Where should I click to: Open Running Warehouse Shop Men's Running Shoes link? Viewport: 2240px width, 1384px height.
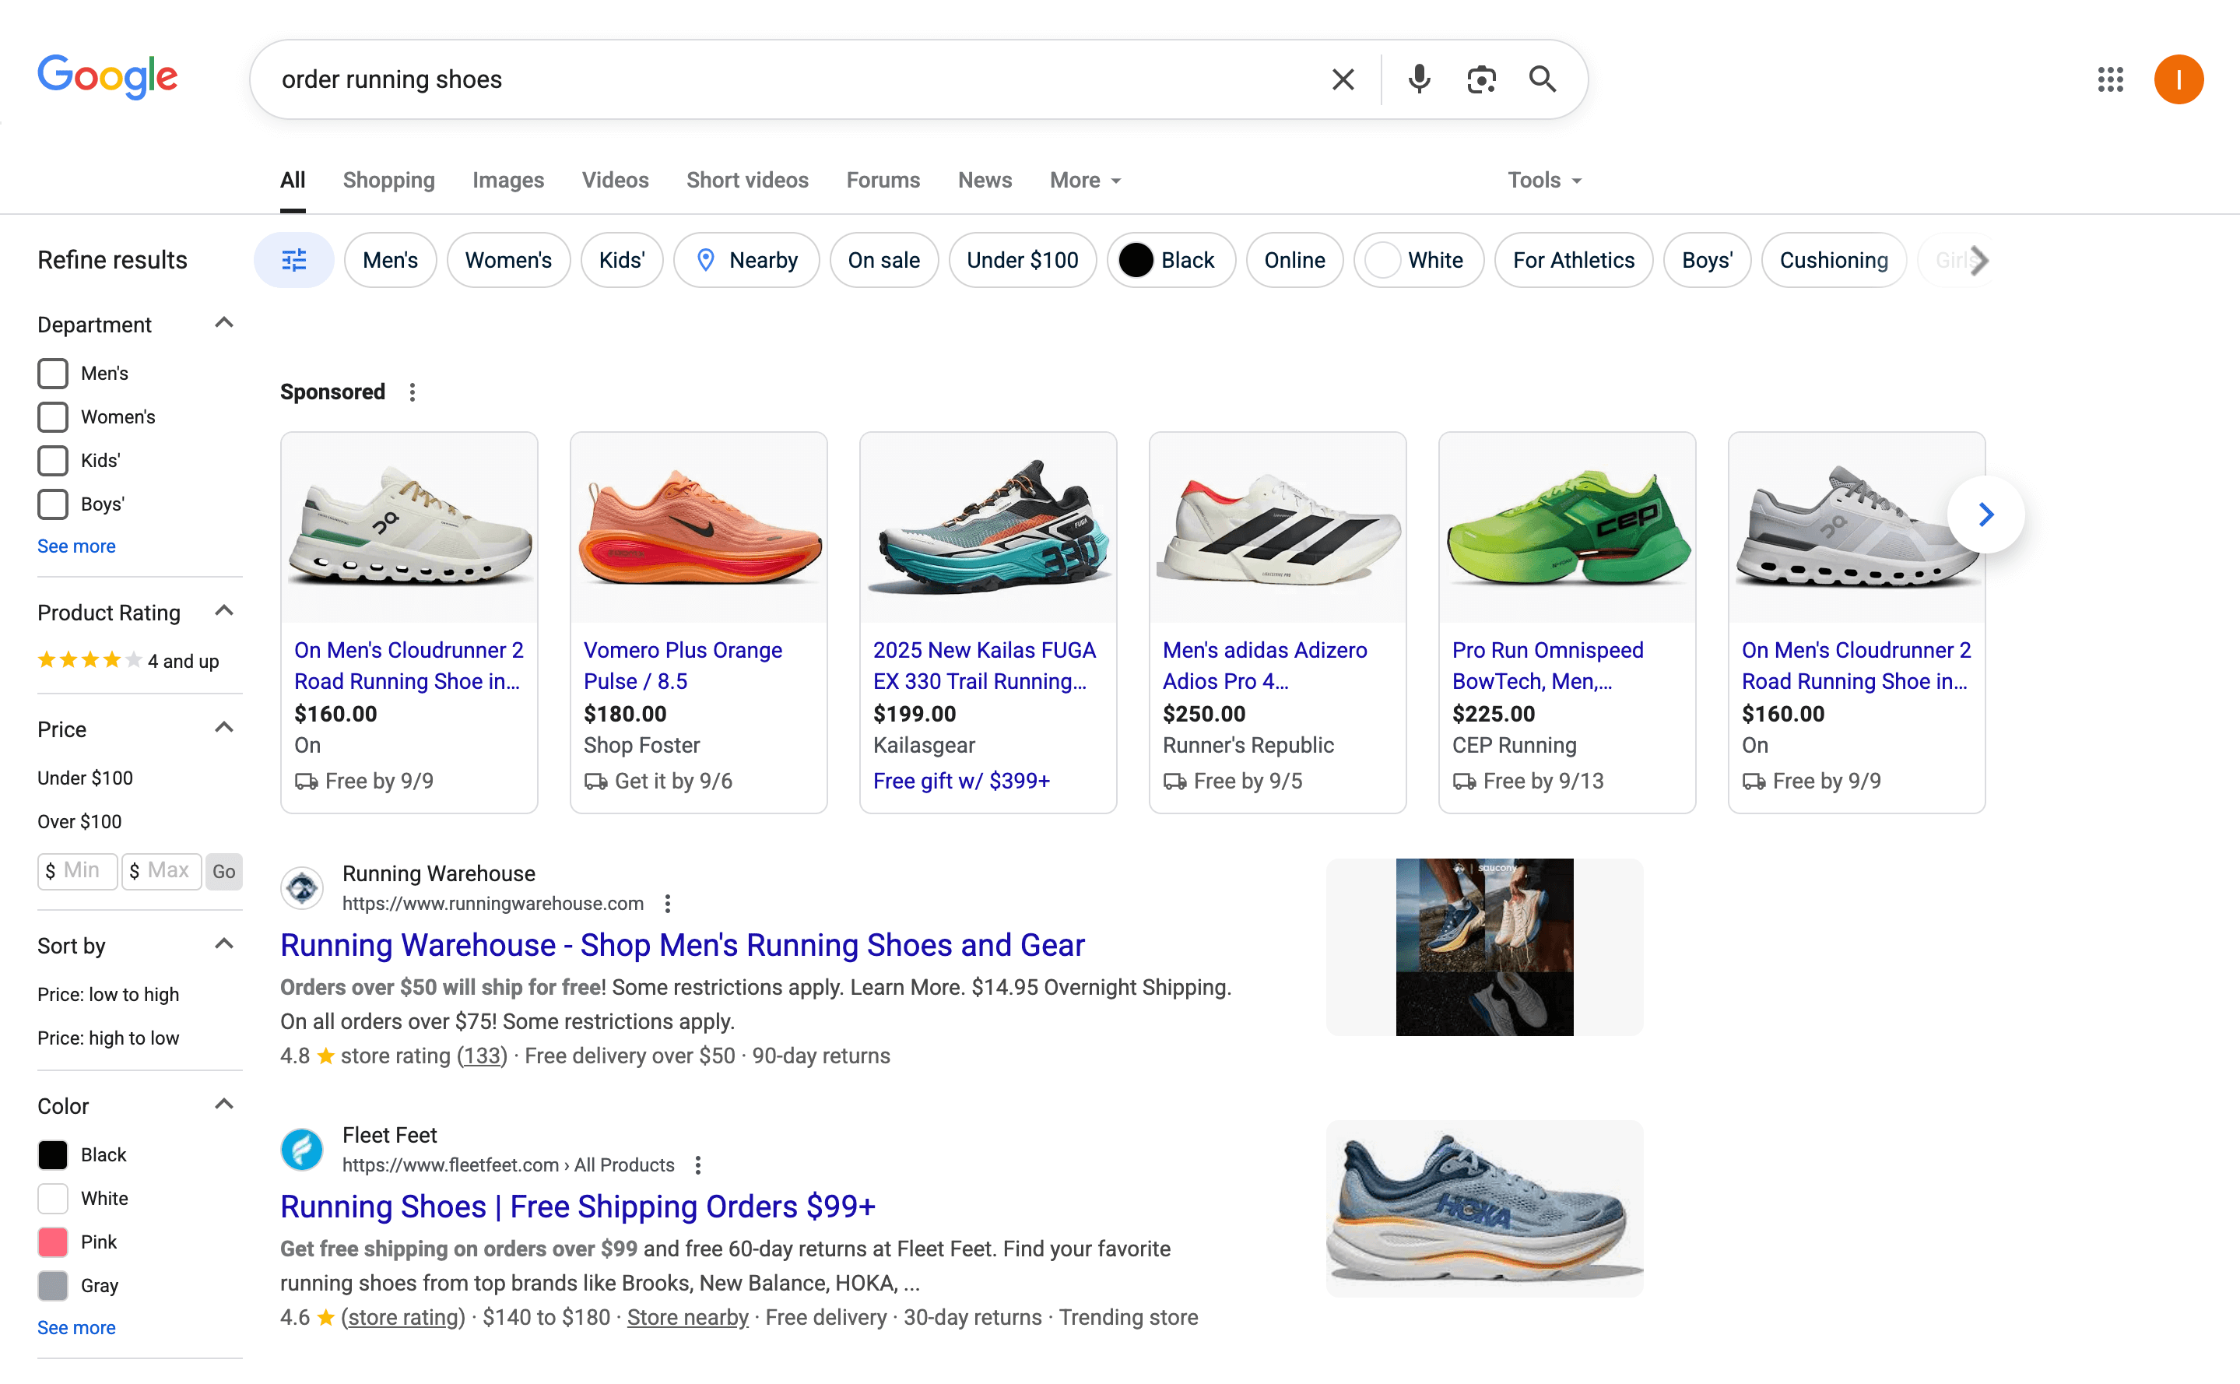tap(683, 946)
